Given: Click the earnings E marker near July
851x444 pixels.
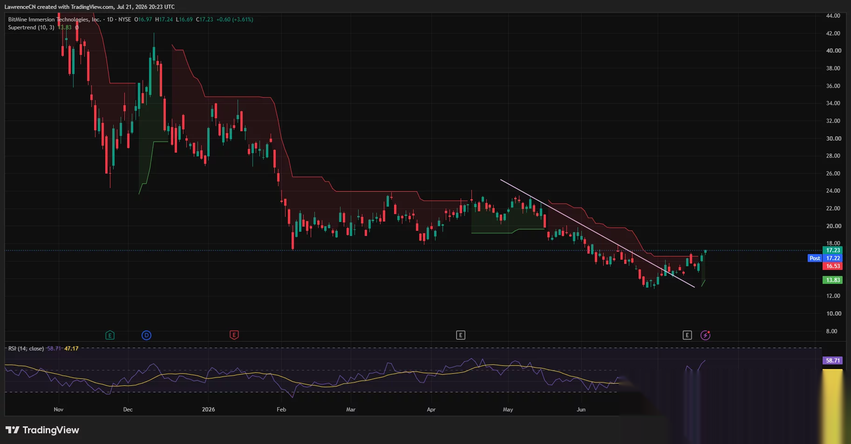Looking at the screenshot, I should pyautogui.click(x=687, y=335).
